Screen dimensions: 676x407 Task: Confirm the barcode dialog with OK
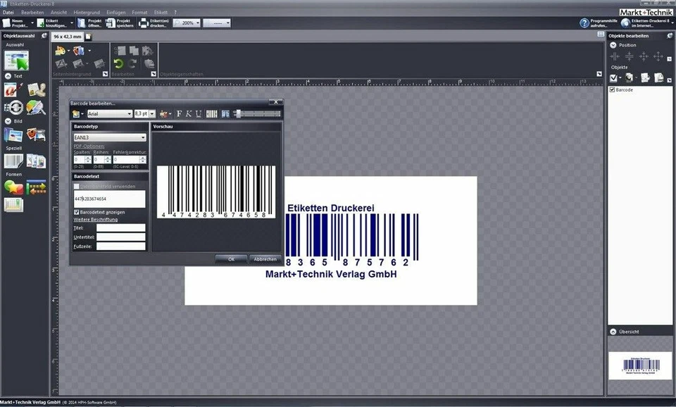(x=231, y=259)
